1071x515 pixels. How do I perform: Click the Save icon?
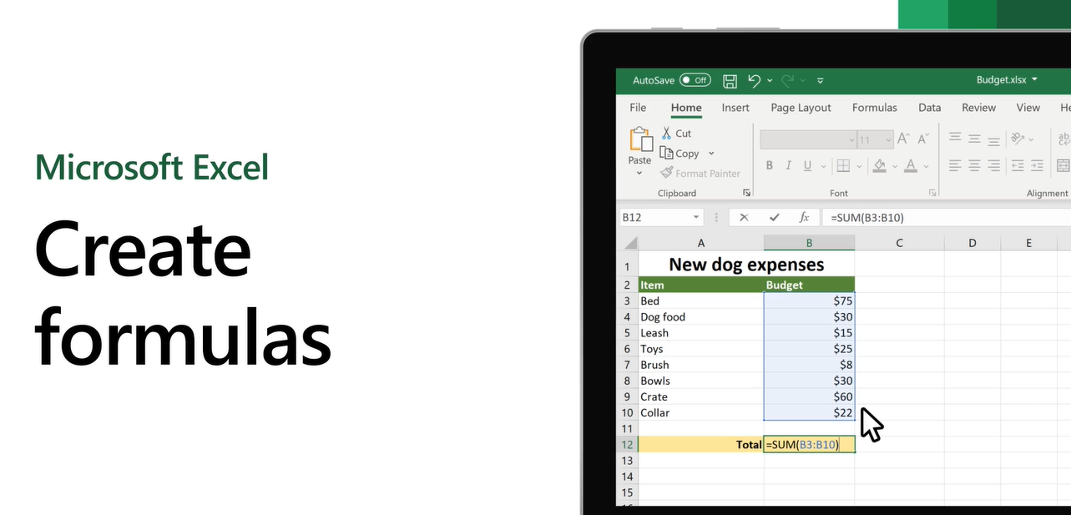click(730, 80)
